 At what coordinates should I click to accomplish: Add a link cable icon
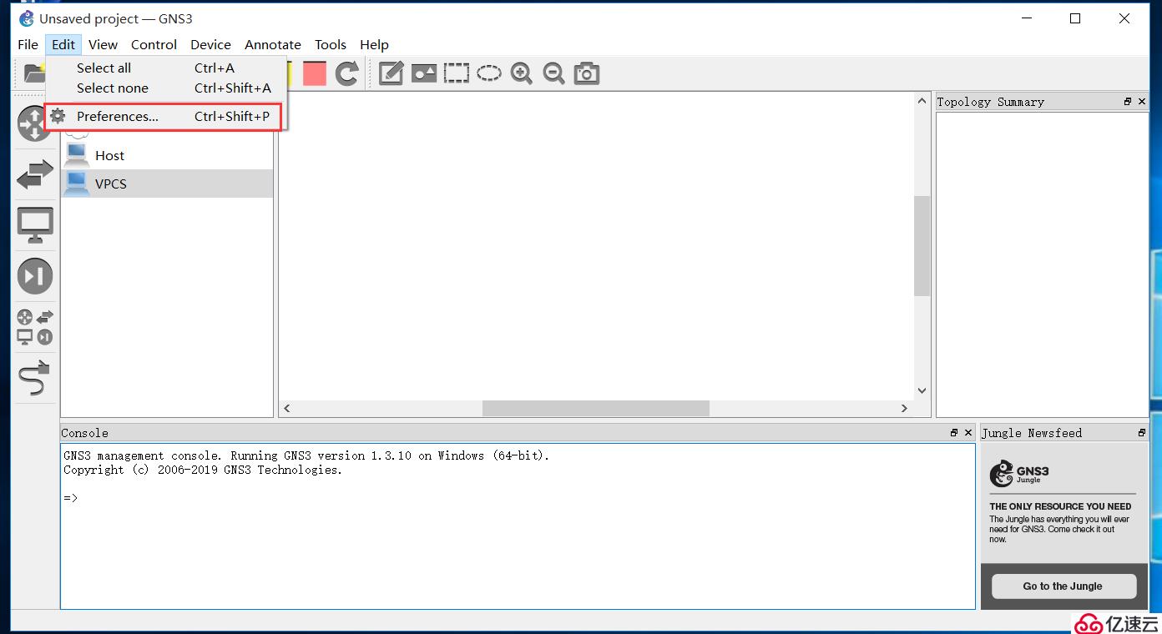pyautogui.click(x=35, y=378)
